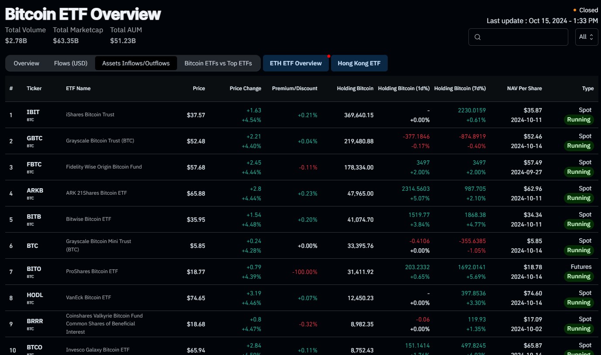Sort by Holding Bitcoin (7d%) header

(460, 88)
